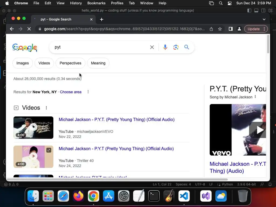The width and height of the screenshot is (276, 207).
Task: Go back using Chrome's back arrow
Action: pyautogui.click(x=12, y=29)
